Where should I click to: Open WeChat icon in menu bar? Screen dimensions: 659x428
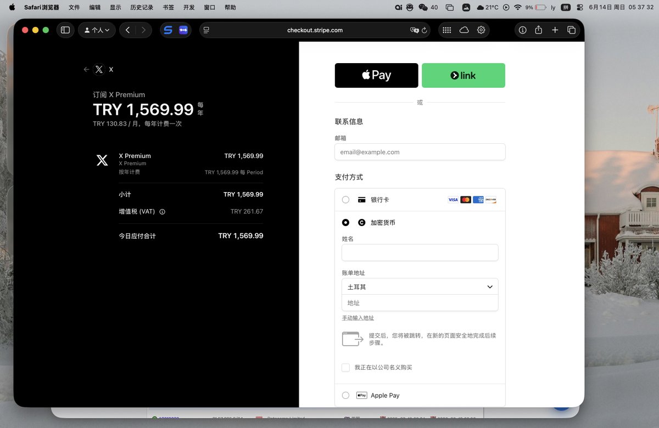click(423, 8)
